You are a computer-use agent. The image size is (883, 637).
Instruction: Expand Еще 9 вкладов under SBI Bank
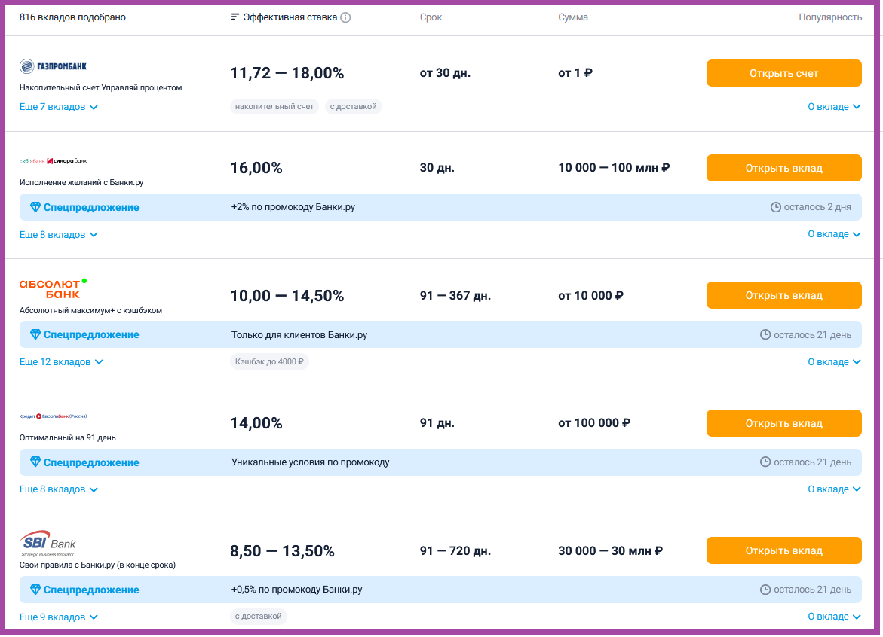pos(59,617)
